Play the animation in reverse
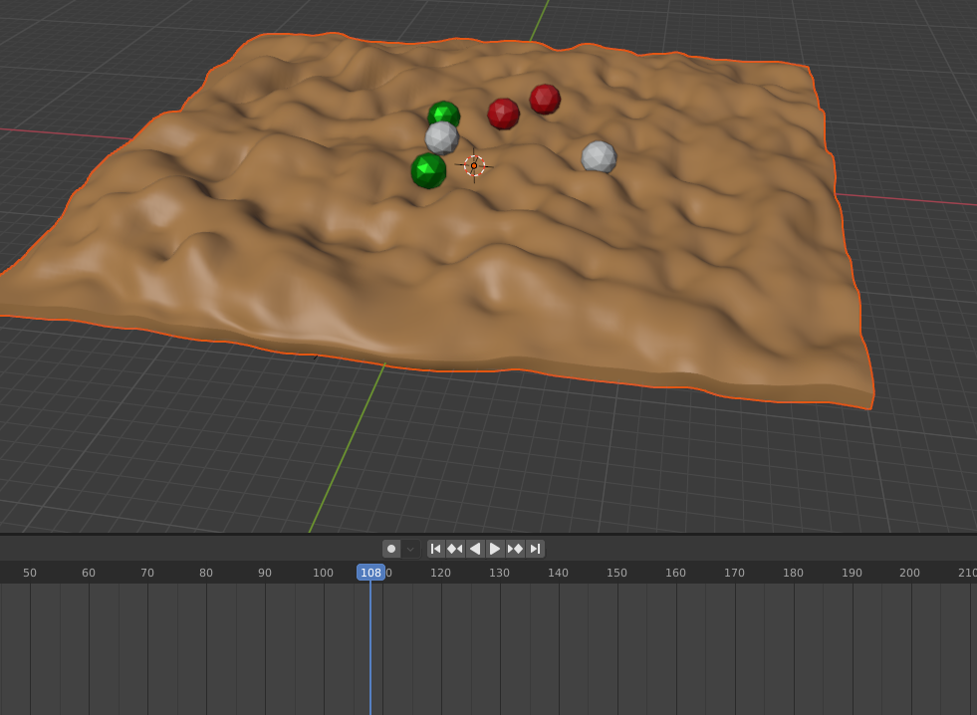The image size is (977, 715). (x=475, y=548)
